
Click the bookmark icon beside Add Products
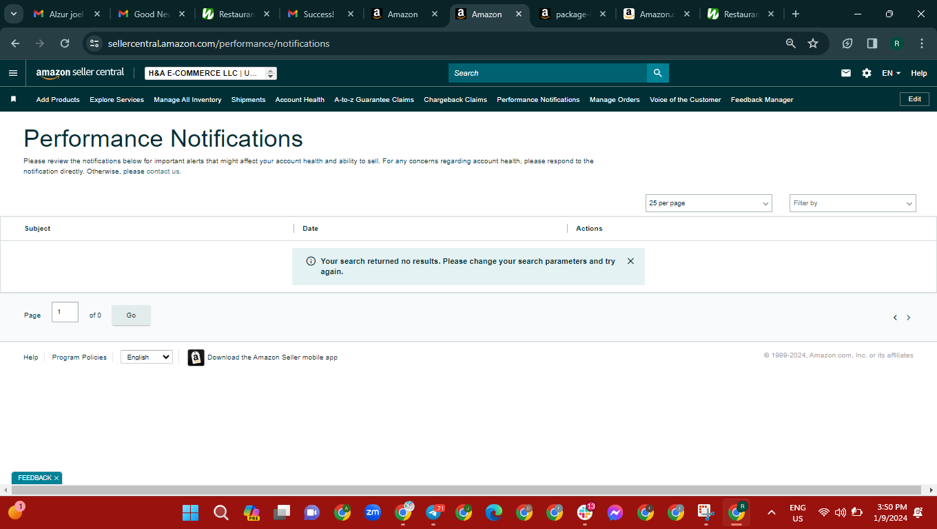coord(13,99)
